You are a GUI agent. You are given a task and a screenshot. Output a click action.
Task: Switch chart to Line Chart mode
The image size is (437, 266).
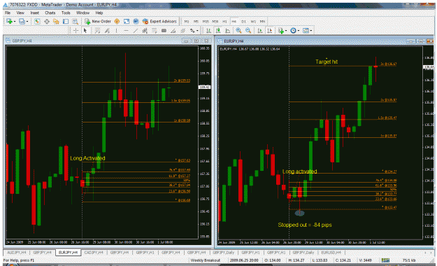(228, 30)
